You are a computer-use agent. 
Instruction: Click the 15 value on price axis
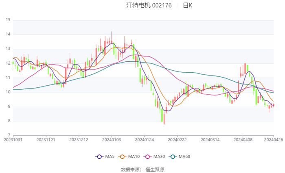click(8, 19)
